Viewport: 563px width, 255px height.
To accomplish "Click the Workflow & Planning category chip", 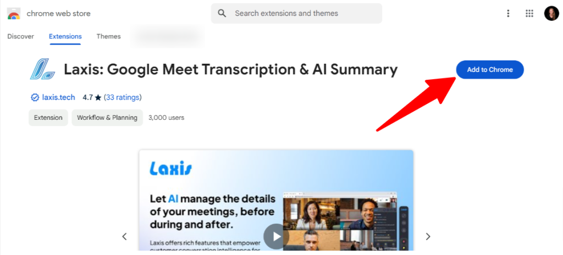I will tap(107, 118).
